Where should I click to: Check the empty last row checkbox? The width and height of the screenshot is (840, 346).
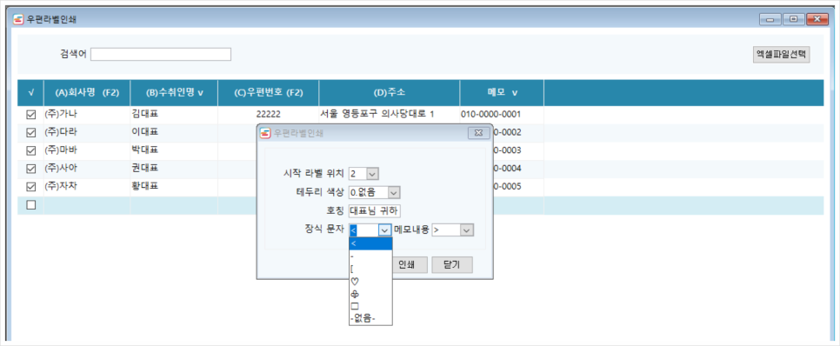pyautogui.click(x=31, y=205)
